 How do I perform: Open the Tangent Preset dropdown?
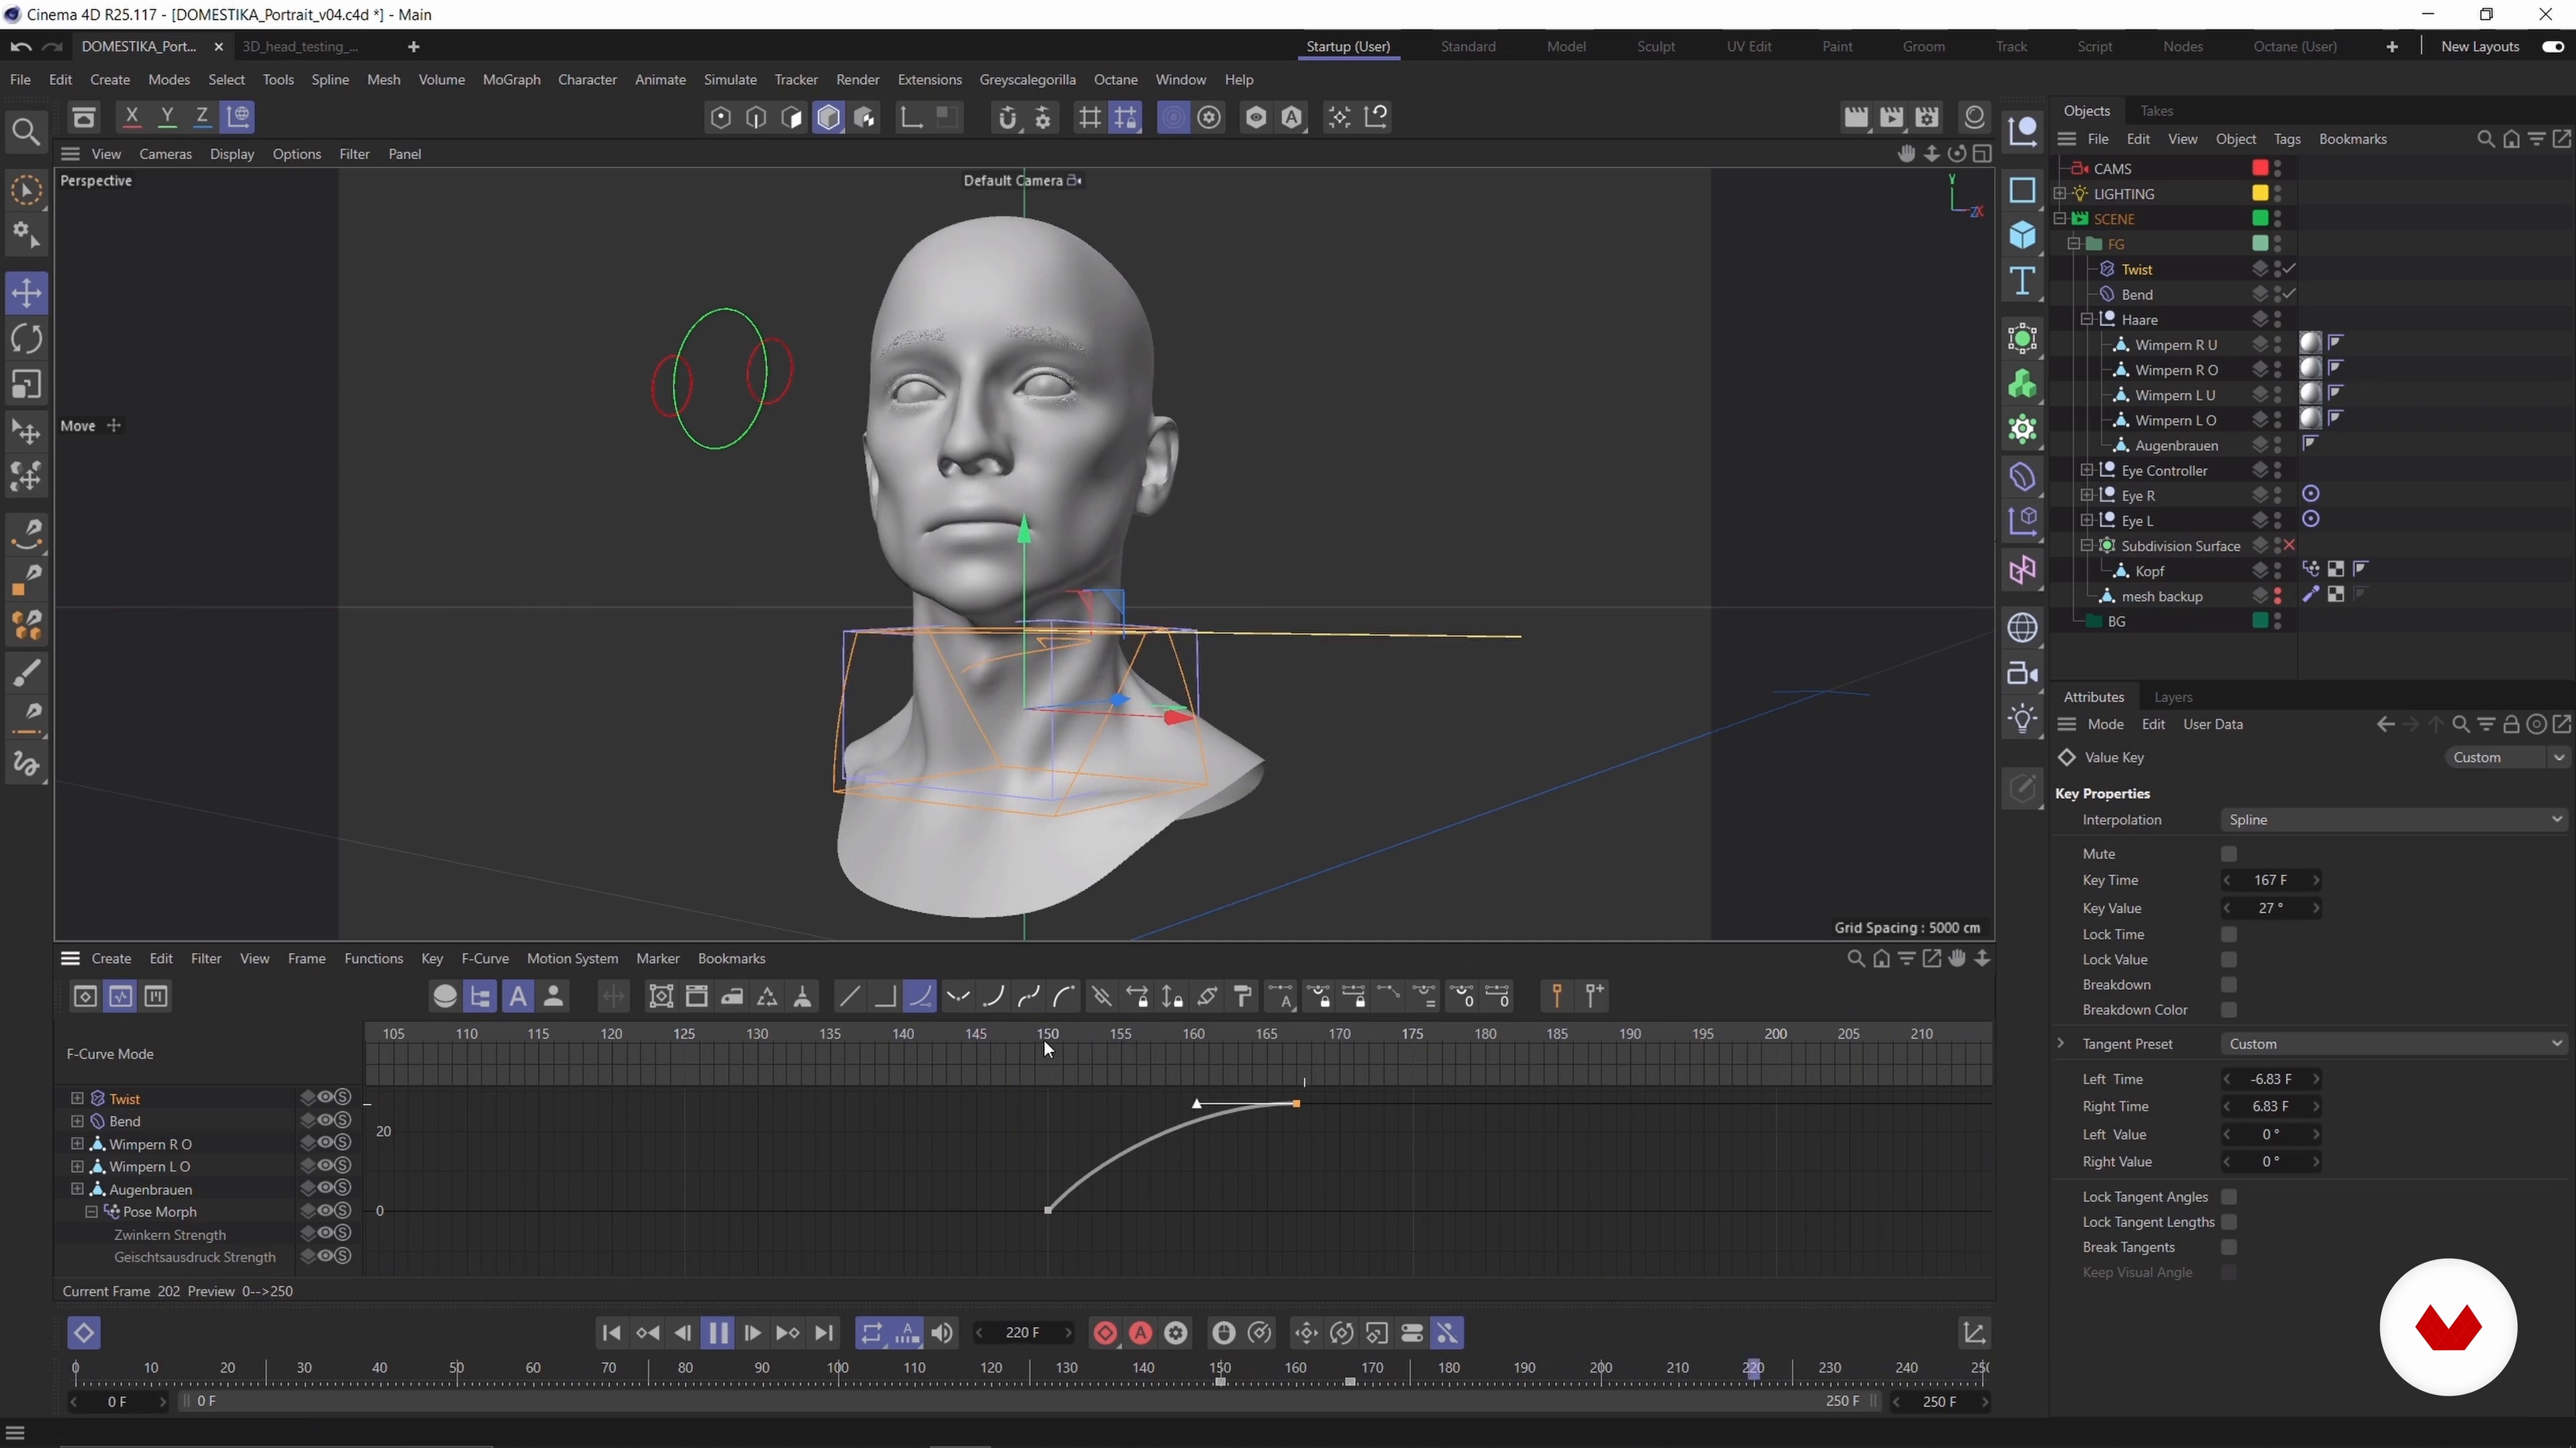click(x=2393, y=1043)
